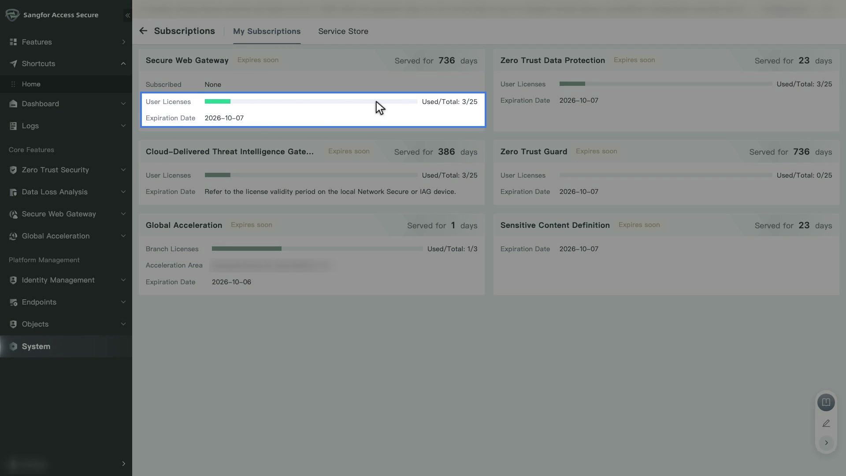The width and height of the screenshot is (846, 476).
Task: Expand the Secure Web Gateway menu chevron
Action: [123, 214]
